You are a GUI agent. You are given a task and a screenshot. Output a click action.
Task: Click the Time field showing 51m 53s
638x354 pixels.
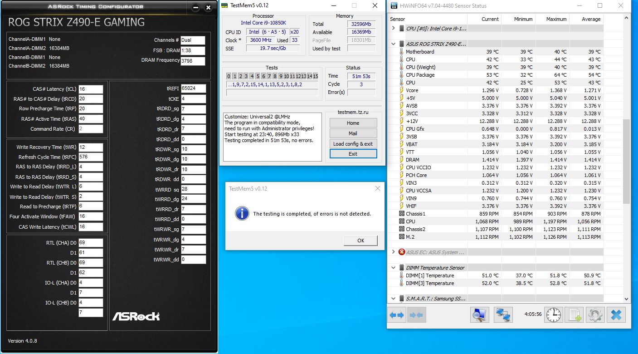[x=361, y=76]
